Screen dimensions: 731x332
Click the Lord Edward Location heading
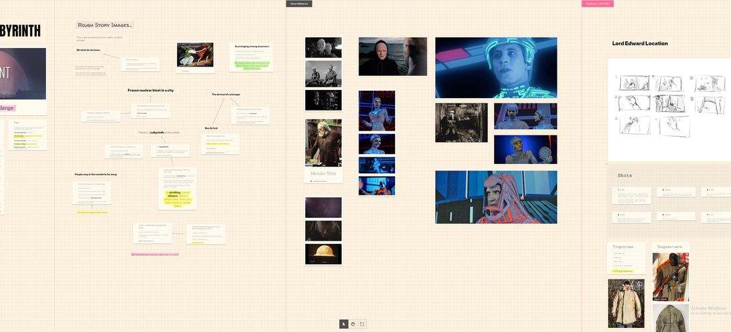[x=640, y=43]
